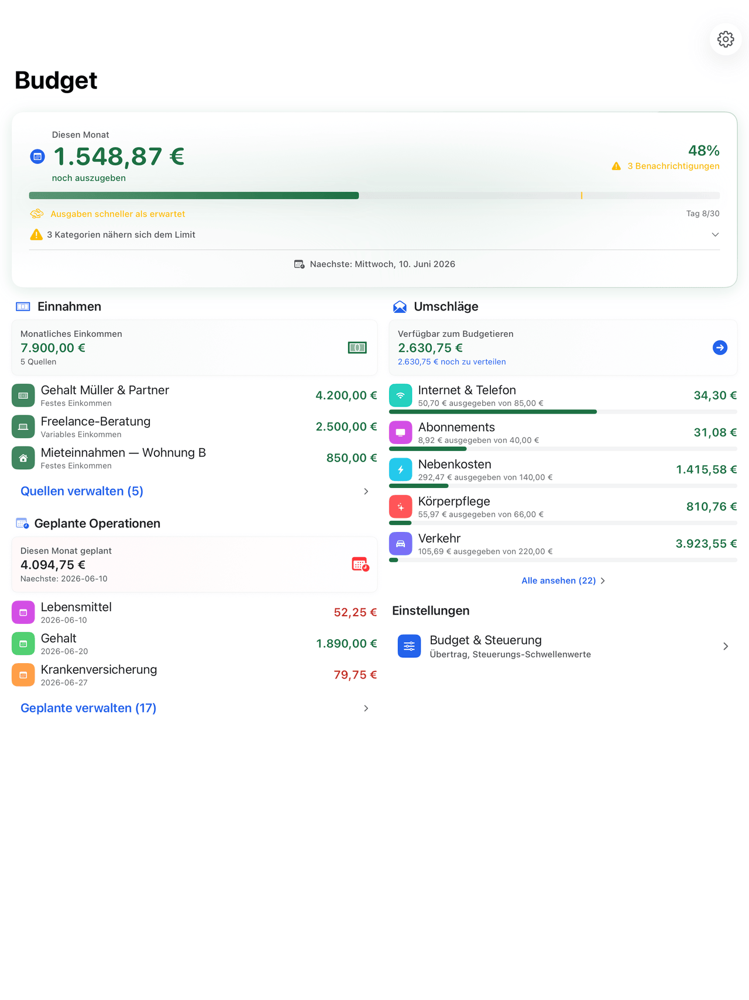Click Krankenversicherung amount 79,75 €

[x=355, y=675]
